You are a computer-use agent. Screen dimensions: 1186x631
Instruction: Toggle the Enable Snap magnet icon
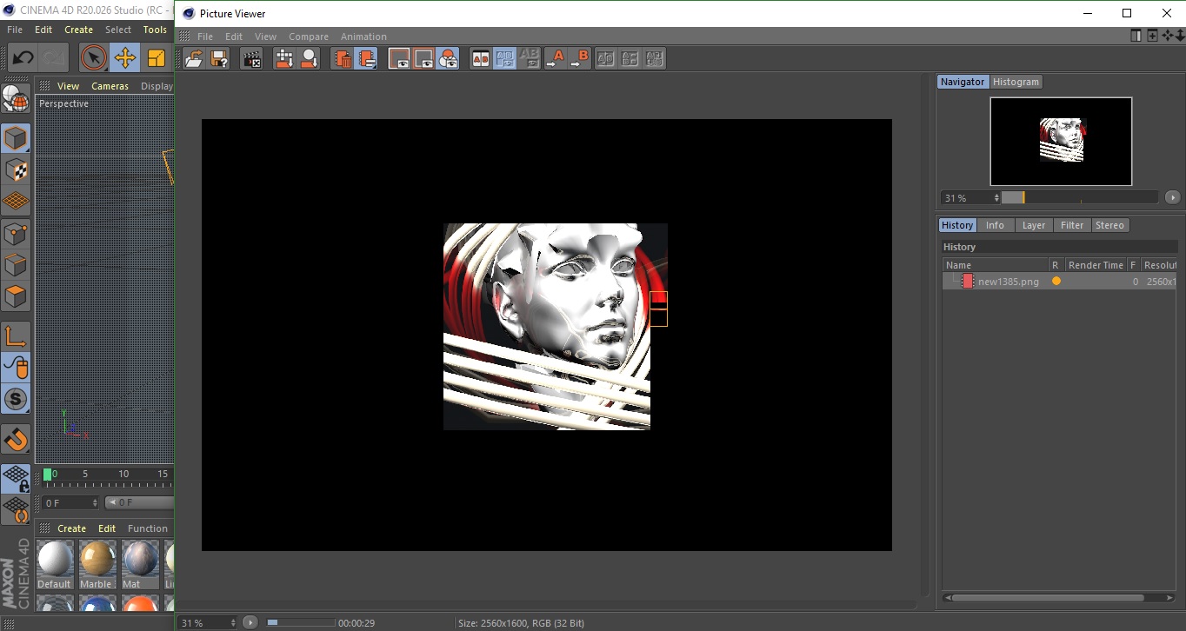click(16, 439)
